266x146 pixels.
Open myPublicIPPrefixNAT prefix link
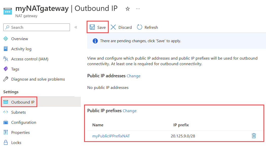click(111, 136)
